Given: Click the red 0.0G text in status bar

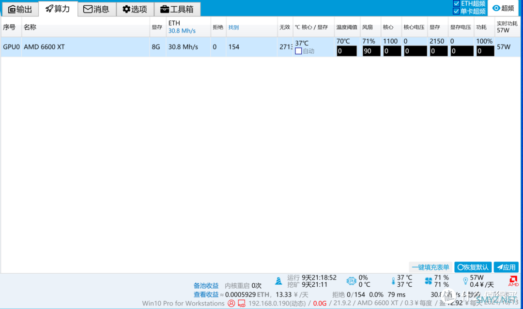Looking at the screenshot, I should click(320, 303).
